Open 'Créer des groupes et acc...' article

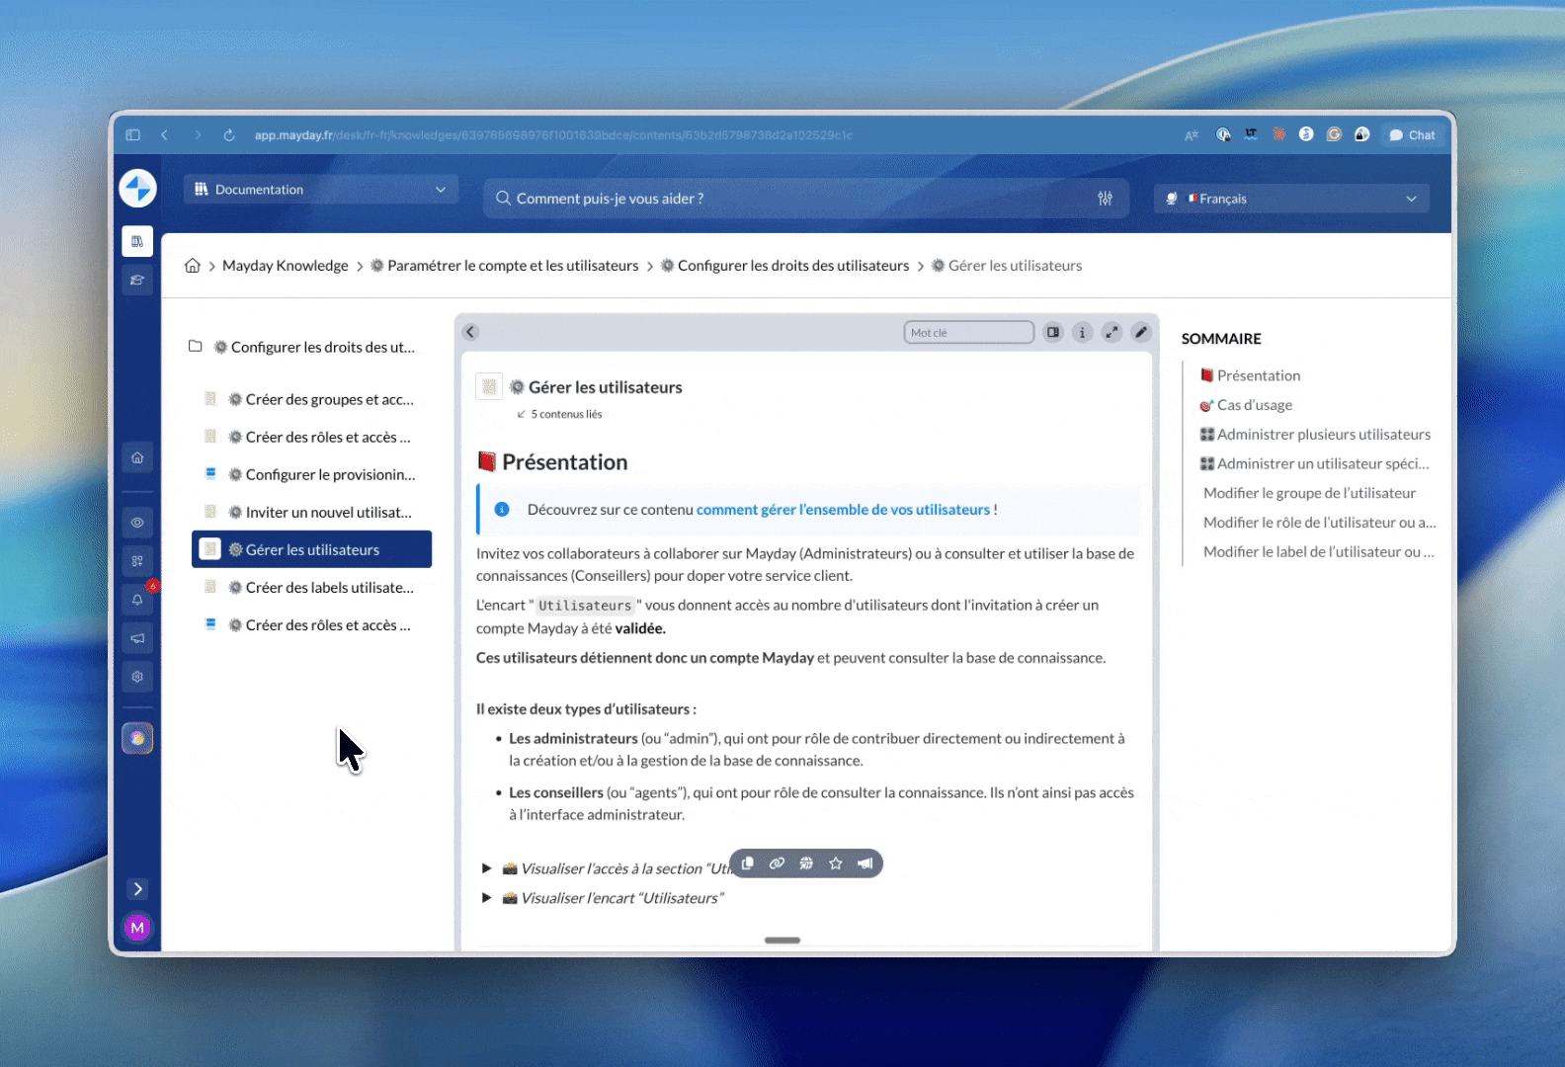point(311,399)
